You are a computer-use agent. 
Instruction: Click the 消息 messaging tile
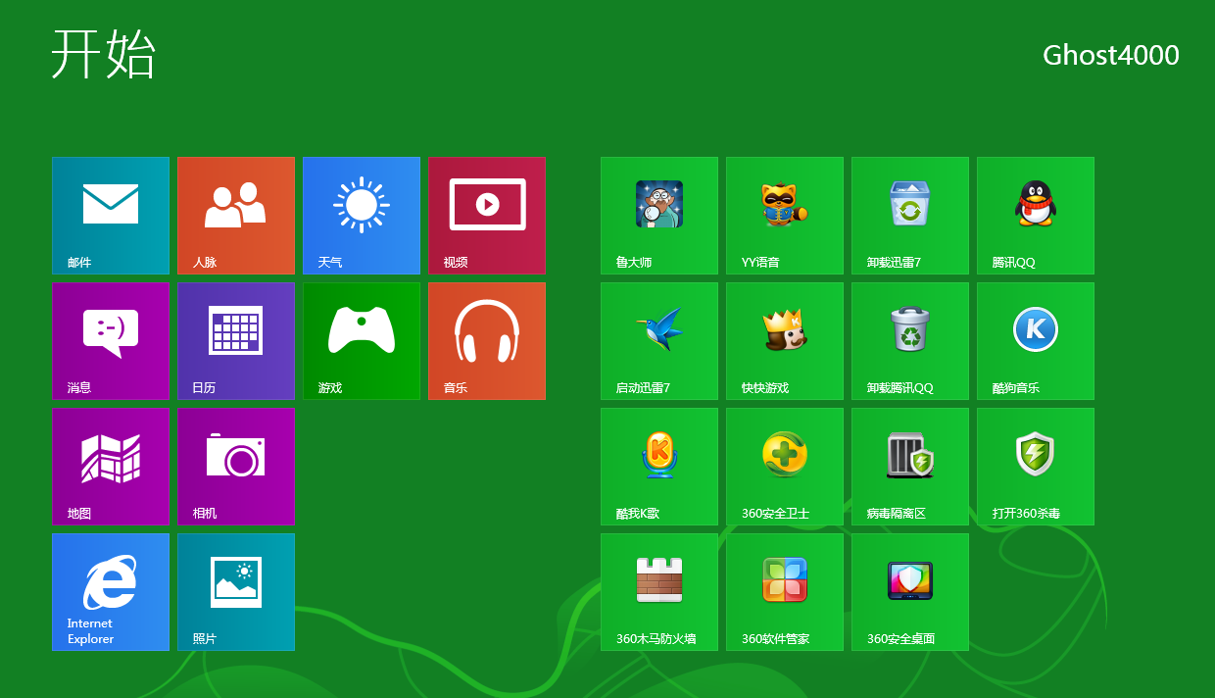[111, 341]
